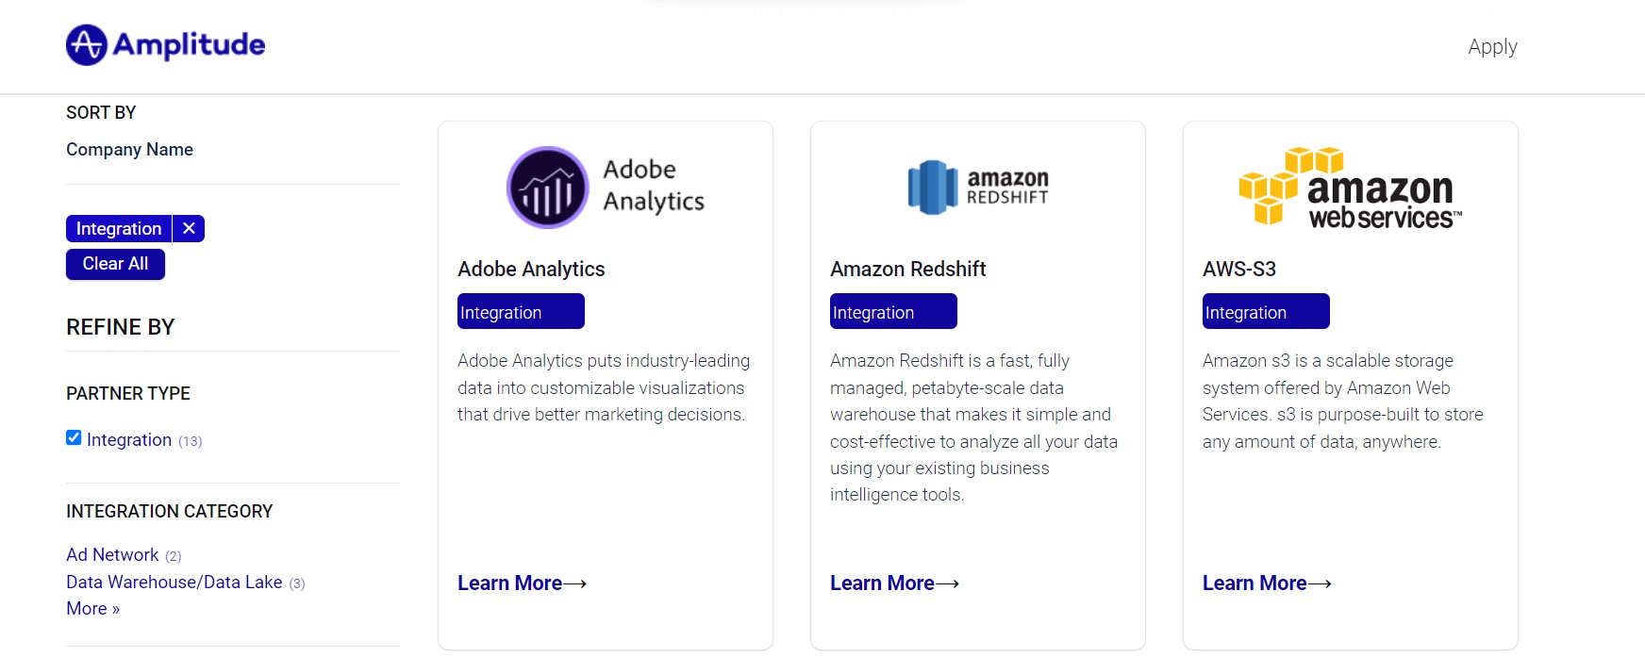The image size is (1645, 657).
Task: Open Learn More for AWS-S3
Action: click(x=1267, y=583)
